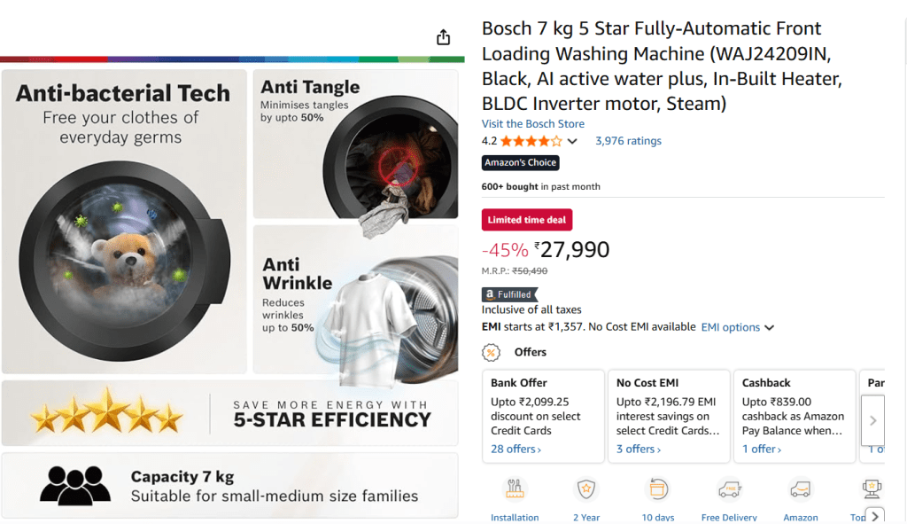View 3 offers under No Cost EMI
Viewport: 907px width, 524px height.
(x=639, y=450)
